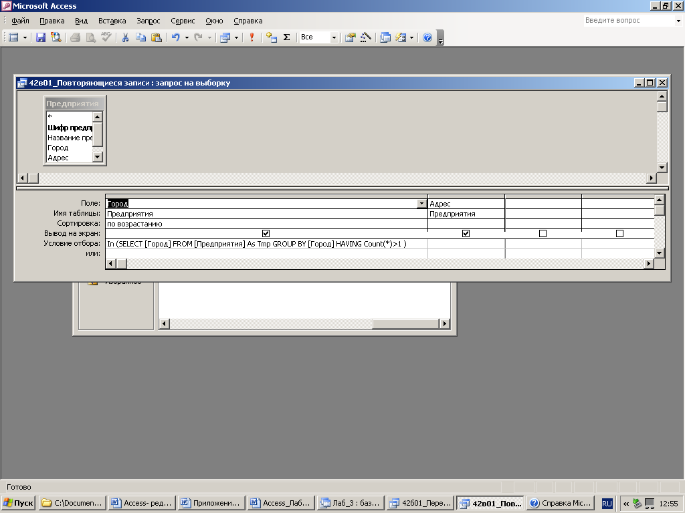
Task: Click the Print Preview icon
Action: (90, 37)
